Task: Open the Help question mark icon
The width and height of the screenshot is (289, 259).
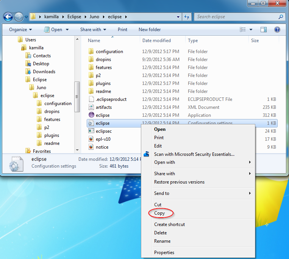Action: point(277,30)
